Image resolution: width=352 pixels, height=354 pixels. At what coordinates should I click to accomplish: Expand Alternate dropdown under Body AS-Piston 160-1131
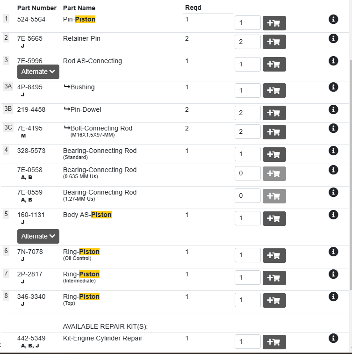38,236
